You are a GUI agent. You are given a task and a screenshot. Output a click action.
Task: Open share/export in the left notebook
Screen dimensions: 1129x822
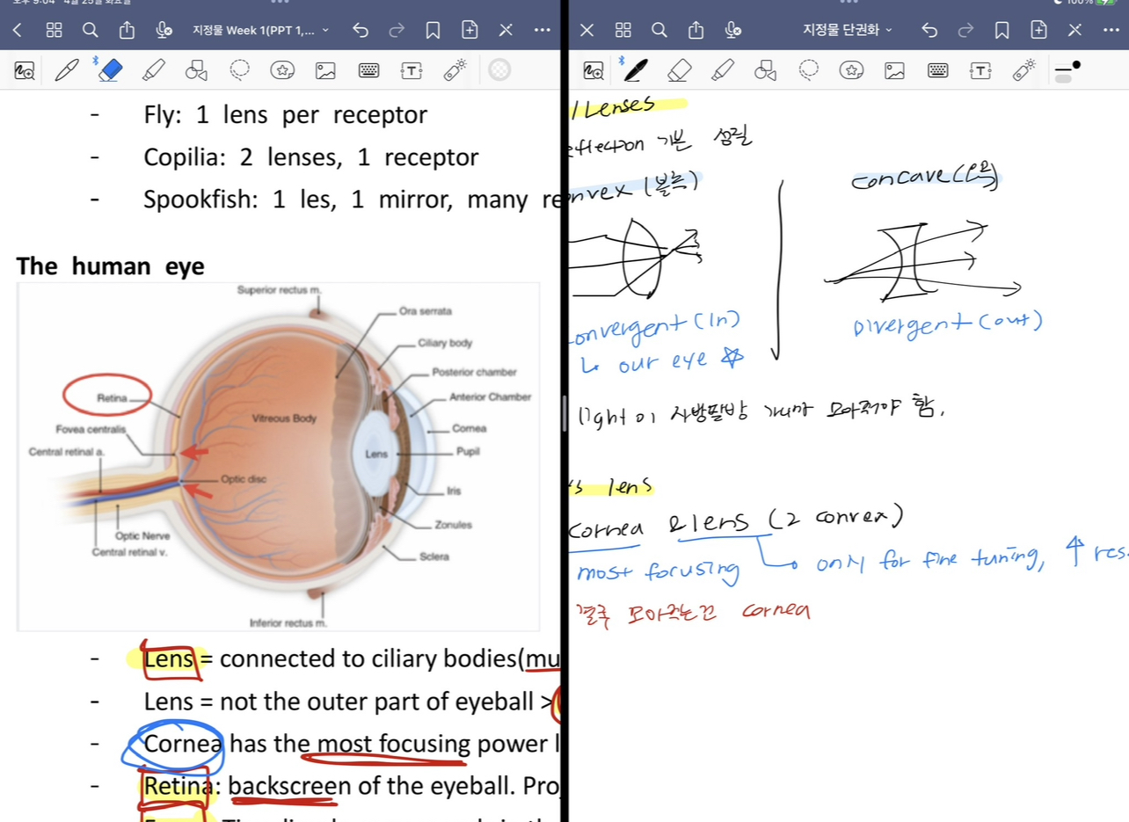click(x=127, y=30)
